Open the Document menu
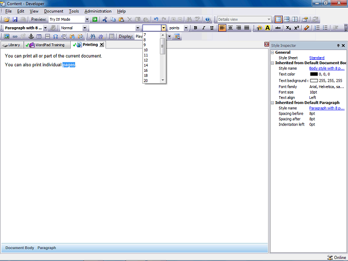This screenshot has width=348, height=261. [x=53, y=11]
